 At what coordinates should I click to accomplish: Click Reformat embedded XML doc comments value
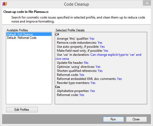pyautogui.click(x=119, y=79)
